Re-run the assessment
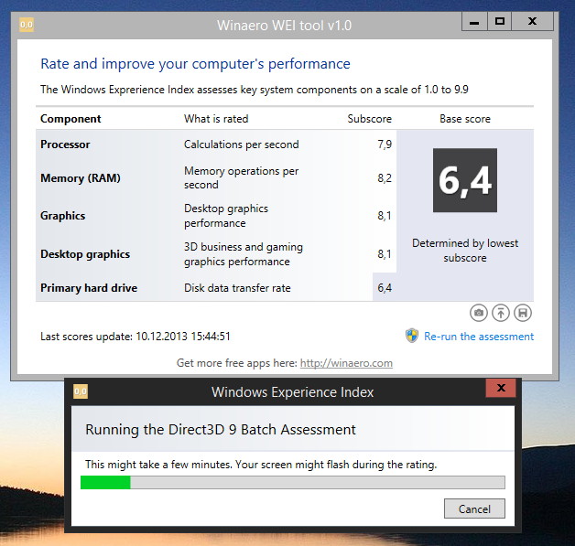 pyautogui.click(x=479, y=337)
